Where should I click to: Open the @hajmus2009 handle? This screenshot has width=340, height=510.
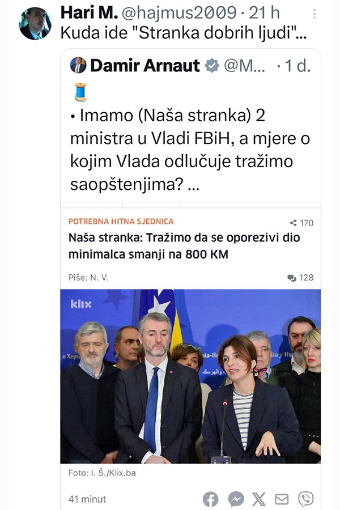pyautogui.click(x=179, y=13)
